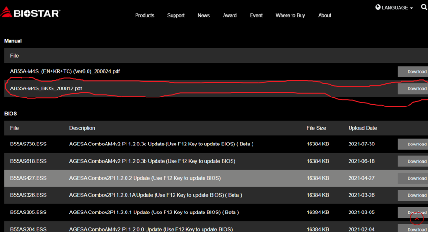Click the File header in BIOS table
Screen dimensions: 428x232
click(14, 128)
